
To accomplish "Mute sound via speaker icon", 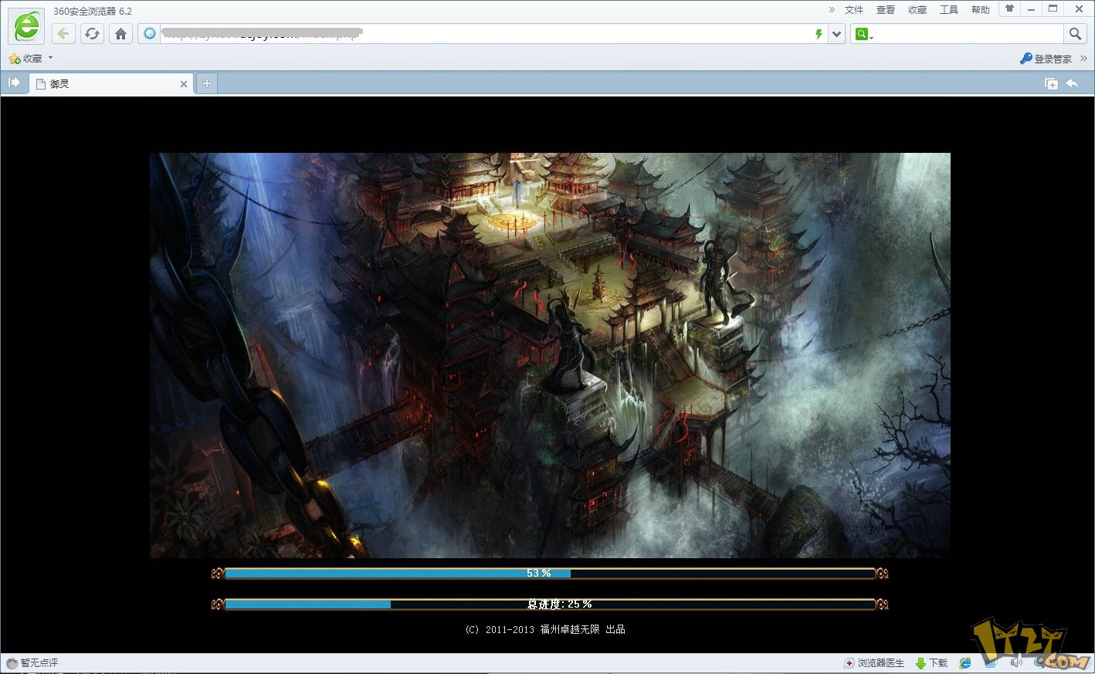I will pos(1016,662).
